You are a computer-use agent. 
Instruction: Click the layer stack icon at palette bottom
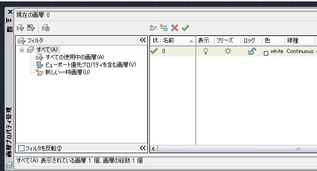[9, 165]
